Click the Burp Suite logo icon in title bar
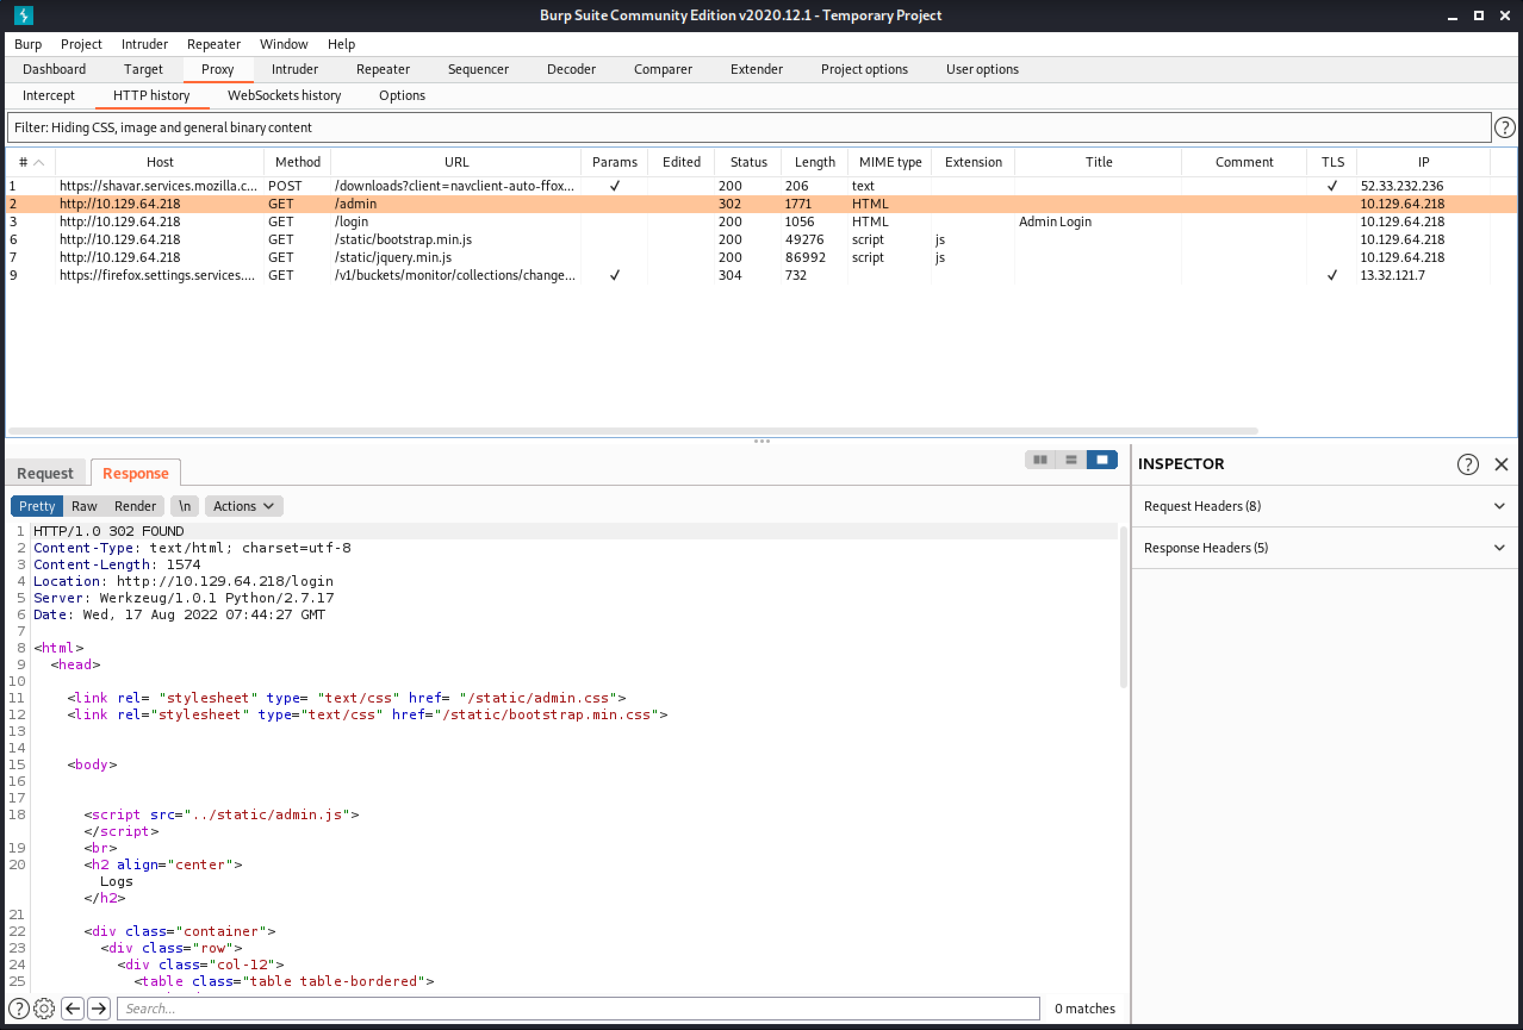Screen dimensions: 1523x1030 (x=24, y=14)
